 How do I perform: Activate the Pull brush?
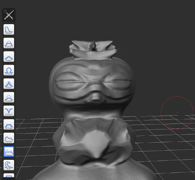(9, 165)
